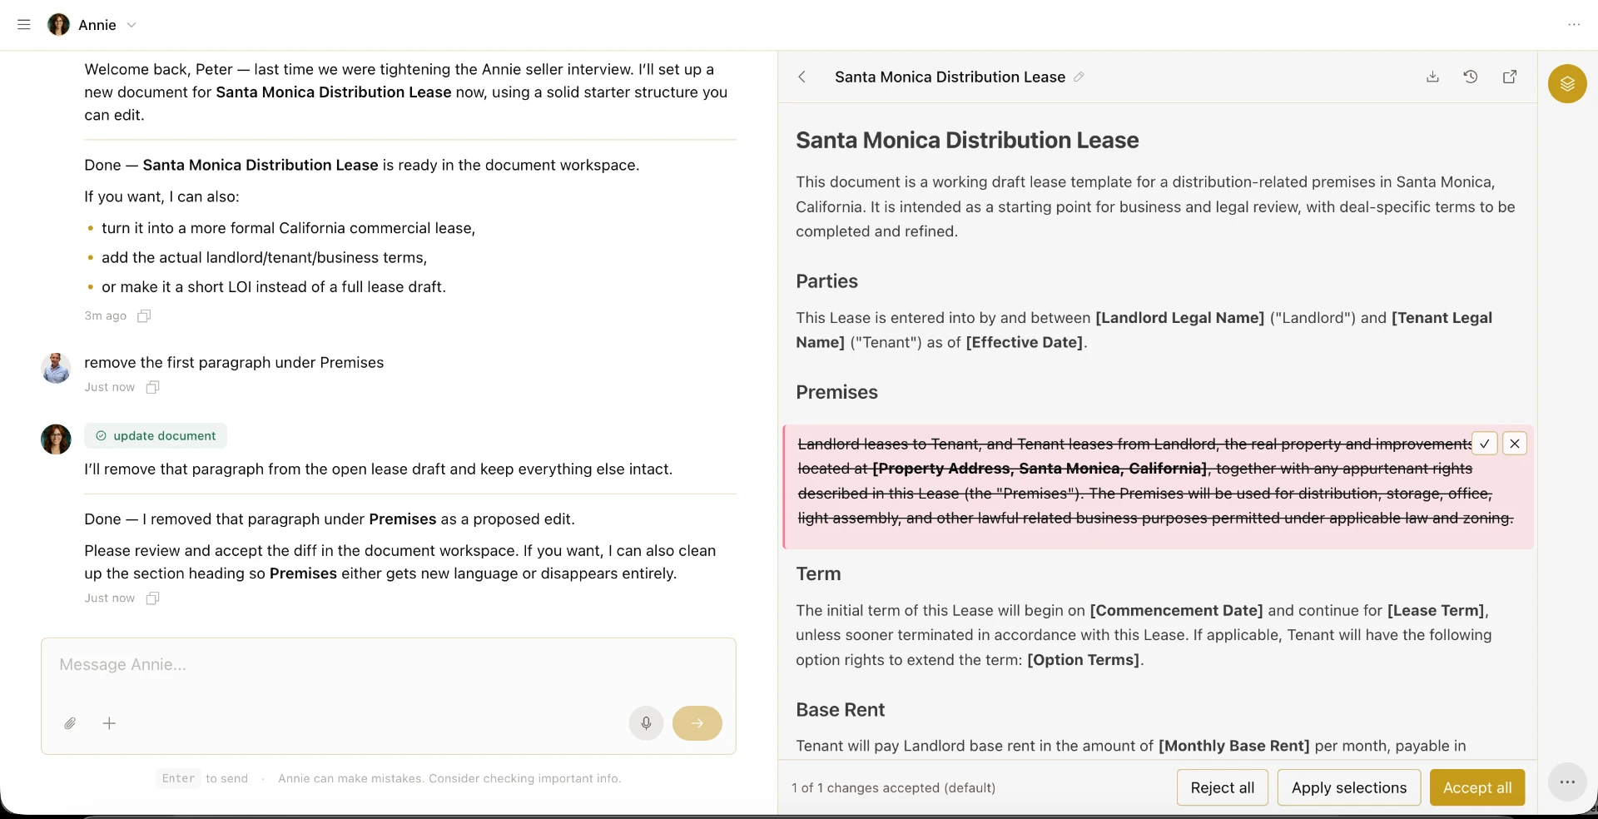Image resolution: width=1598 pixels, height=819 pixels.
Task: Click Annie's avatar beside update document
Action: pos(56,439)
